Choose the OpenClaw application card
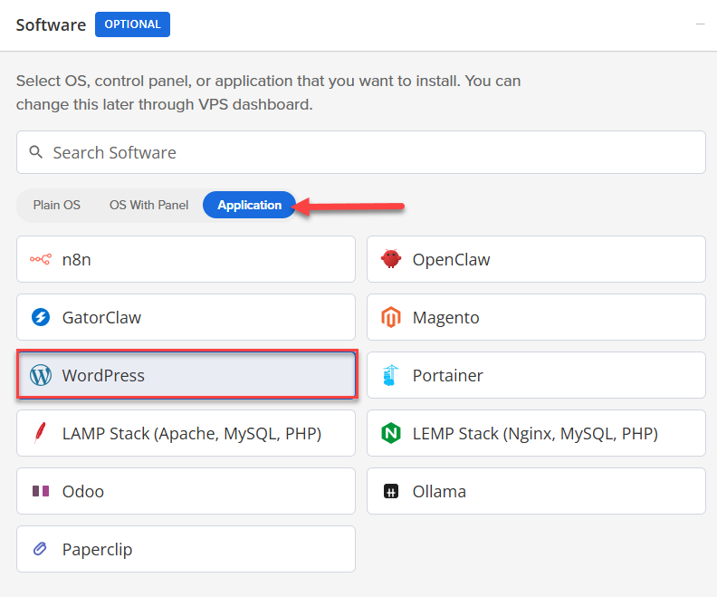 536,259
